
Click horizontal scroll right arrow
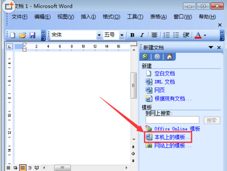coord(126,168)
